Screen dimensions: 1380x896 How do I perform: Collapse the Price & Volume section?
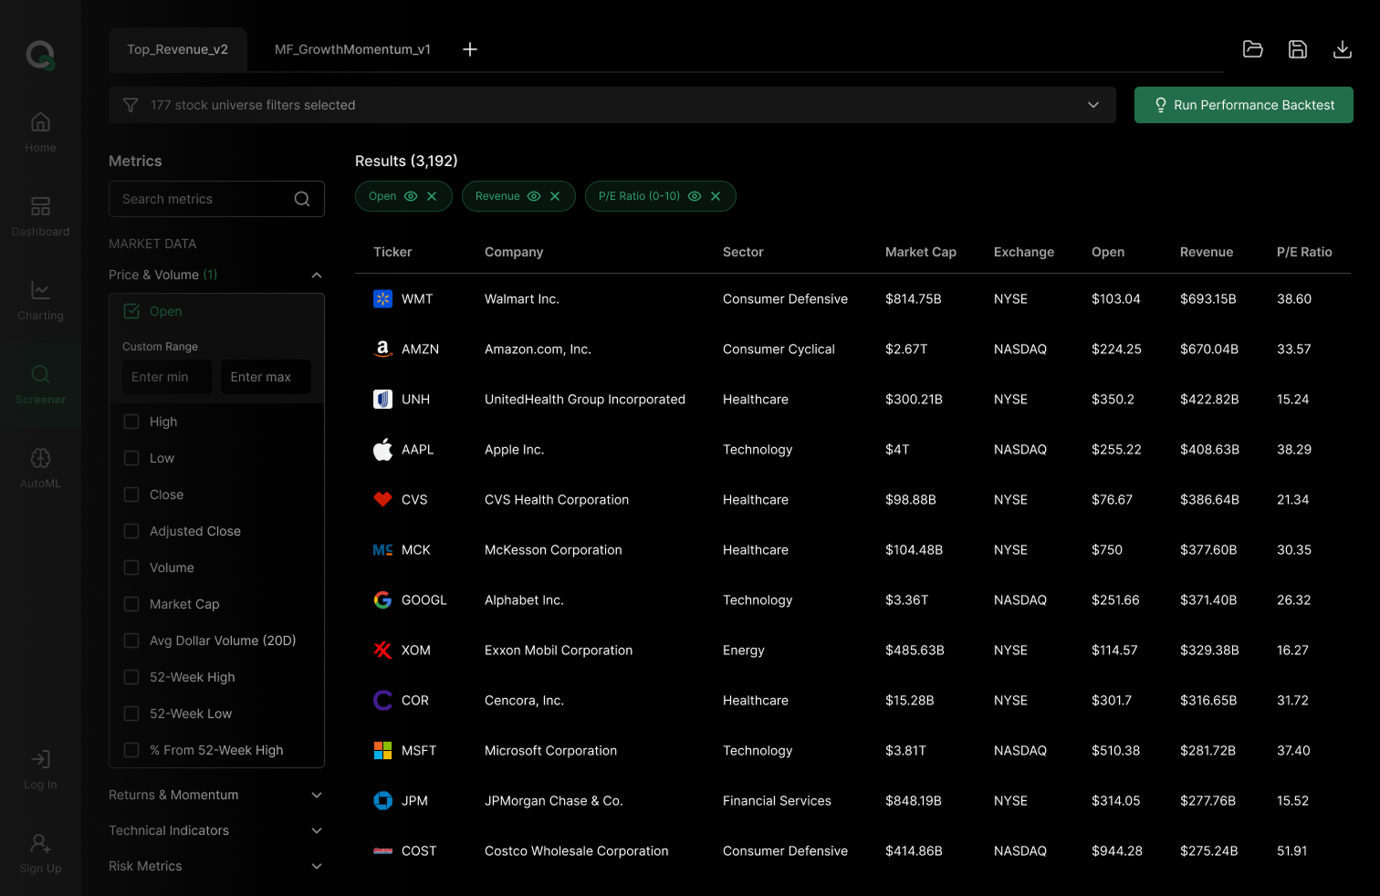pyautogui.click(x=317, y=275)
